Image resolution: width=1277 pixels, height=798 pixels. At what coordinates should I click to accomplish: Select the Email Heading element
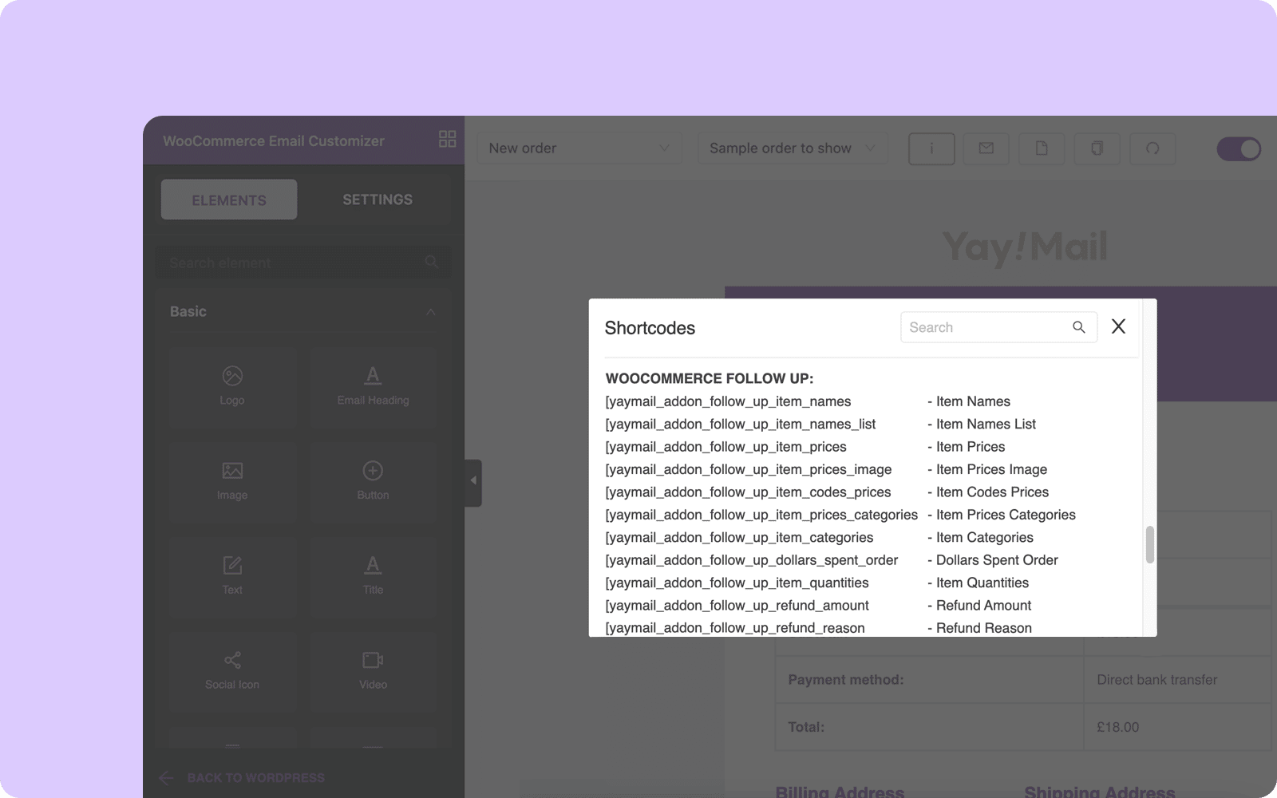pos(373,386)
